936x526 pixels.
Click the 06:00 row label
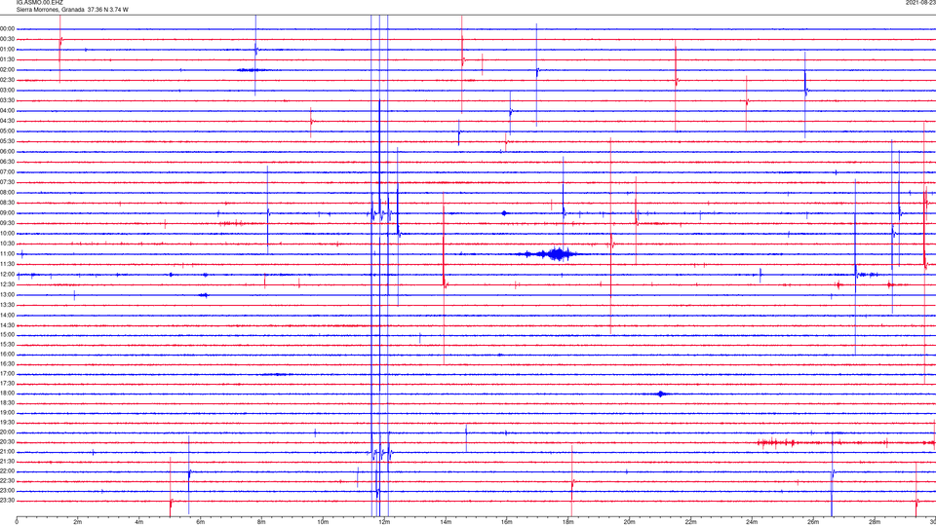pos(8,152)
